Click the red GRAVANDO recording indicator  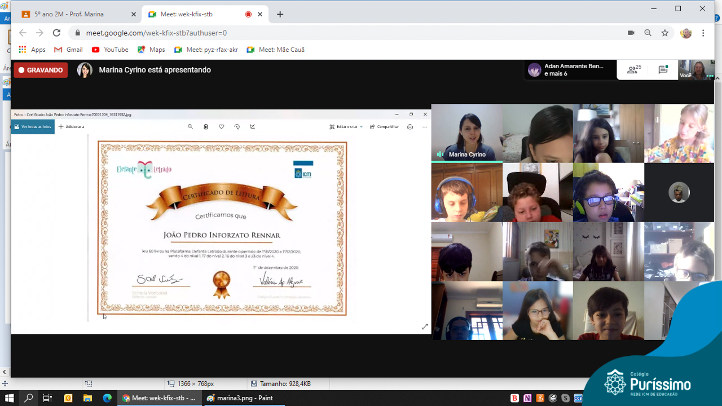(x=41, y=70)
